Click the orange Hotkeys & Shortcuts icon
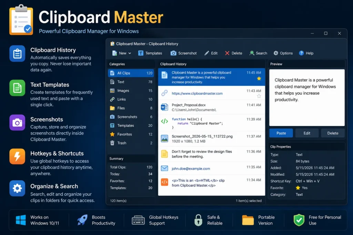Image resolution: width=353 pixels, height=235 pixels. click(x=17, y=156)
